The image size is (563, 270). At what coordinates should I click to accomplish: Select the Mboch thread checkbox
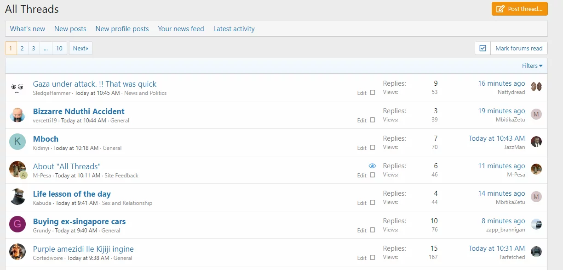click(x=373, y=148)
